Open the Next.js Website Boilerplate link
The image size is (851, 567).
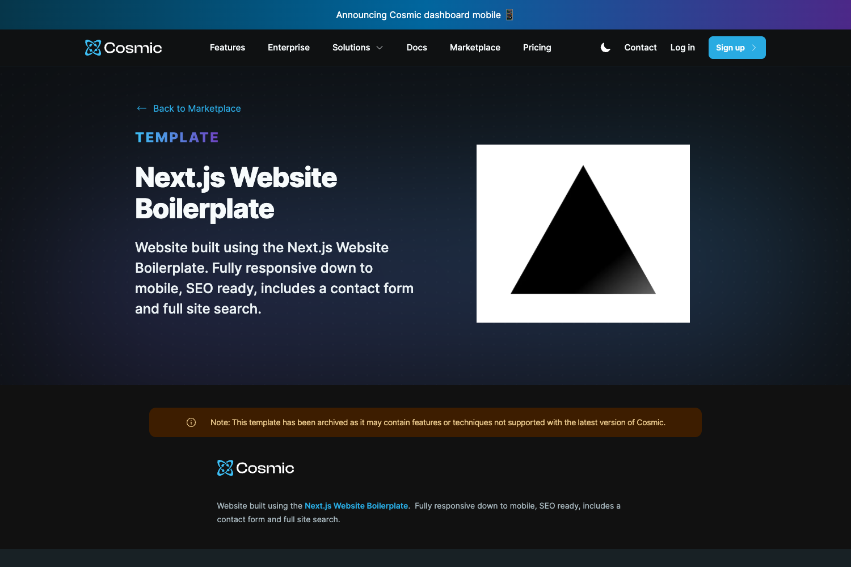point(356,505)
